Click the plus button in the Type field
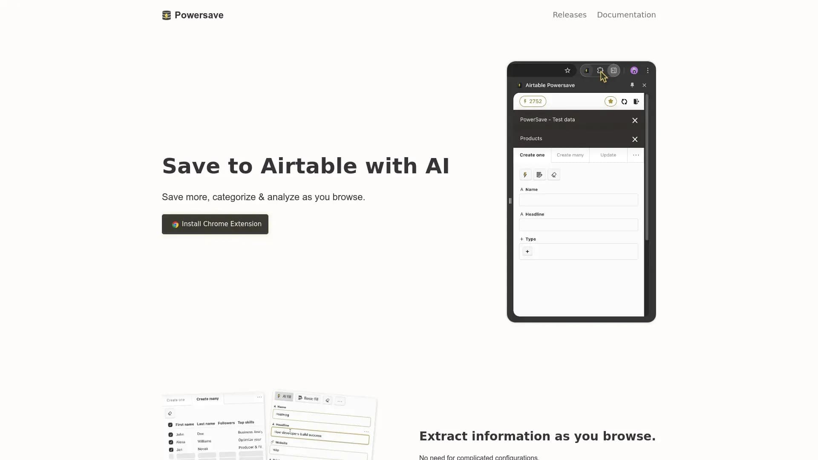This screenshot has width=818, height=460. click(x=527, y=252)
